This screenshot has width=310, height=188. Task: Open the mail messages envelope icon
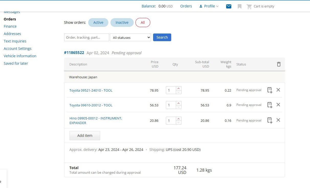(229, 6)
